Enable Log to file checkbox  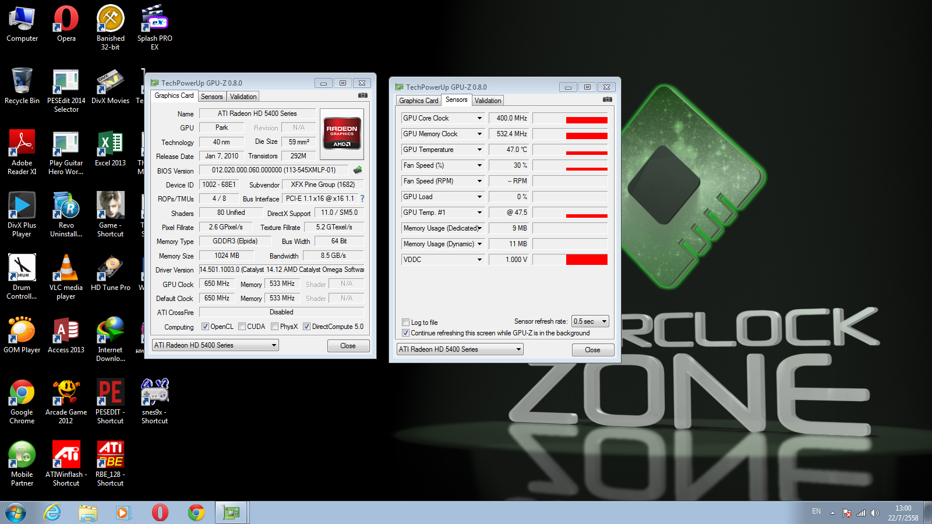click(405, 323)
